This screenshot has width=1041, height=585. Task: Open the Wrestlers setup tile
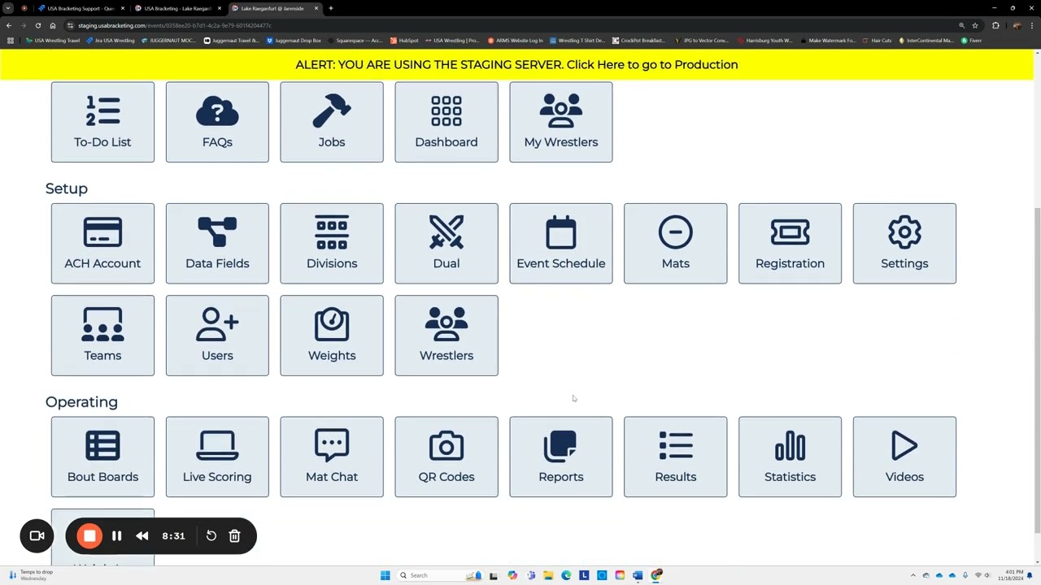click(446, 336)
